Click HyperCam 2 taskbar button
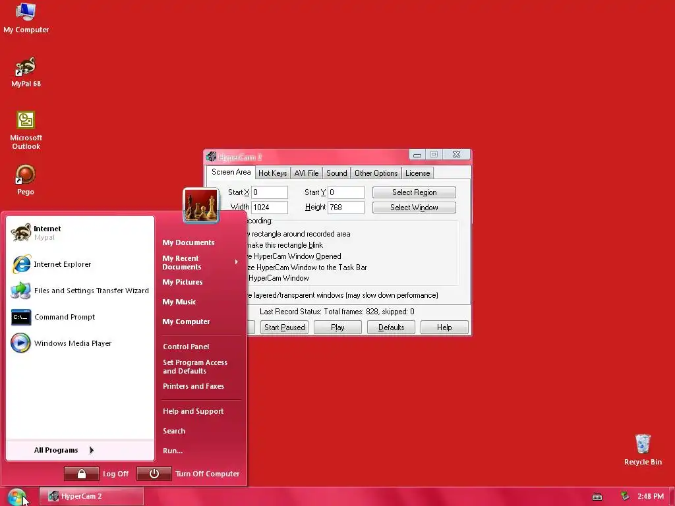Viewport: 675px width, 506px height. [91, 497]
